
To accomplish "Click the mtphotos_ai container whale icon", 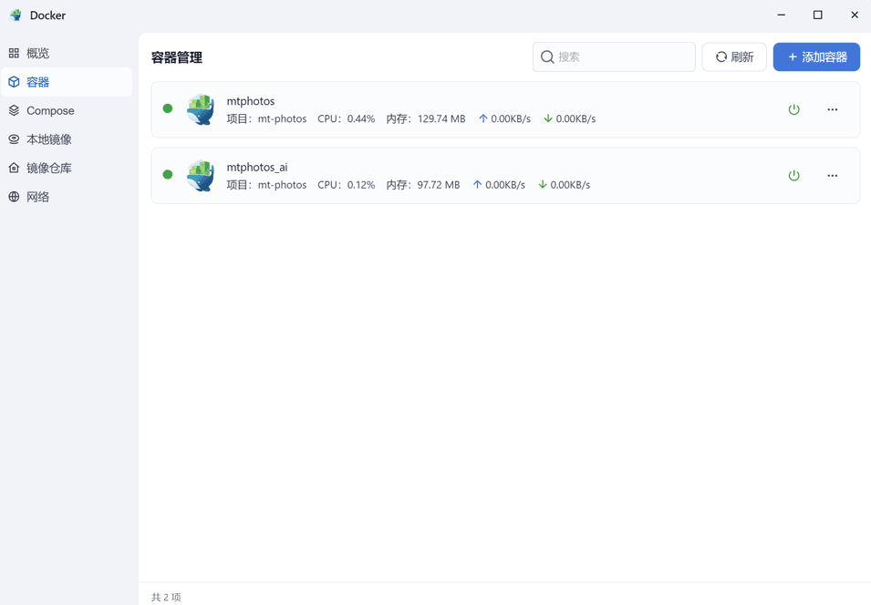I will tap(201, 175).
